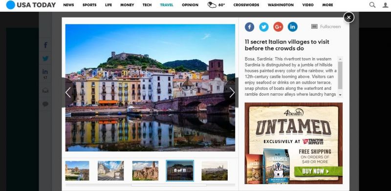Select the first gallery thumbnail
The height and width of the screenshot is (191, 391).
(x=77, y=170)
